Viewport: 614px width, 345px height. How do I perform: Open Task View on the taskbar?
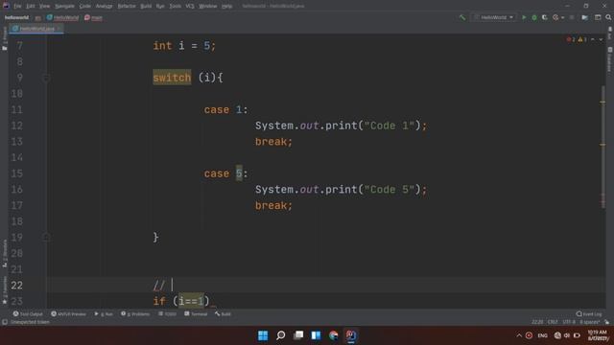point(298,335)
